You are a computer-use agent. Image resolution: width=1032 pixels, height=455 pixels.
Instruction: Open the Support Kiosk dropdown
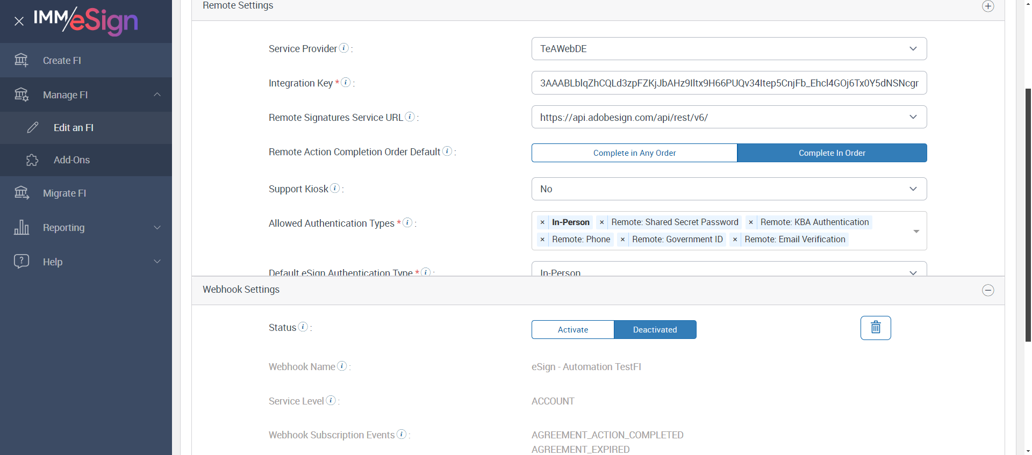coord(729,189)
